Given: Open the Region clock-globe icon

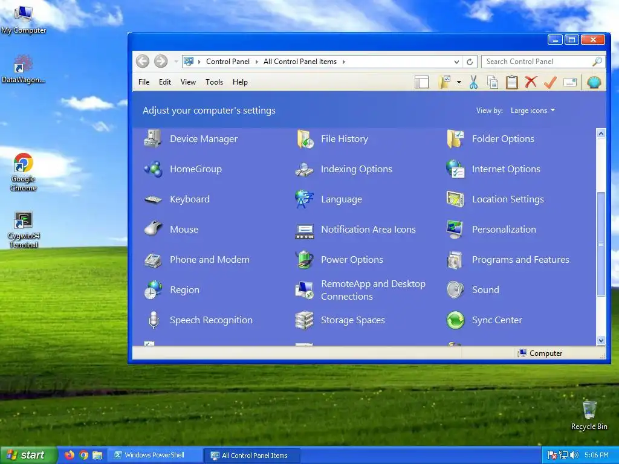Looking at the screenshot, I should 153,290.
